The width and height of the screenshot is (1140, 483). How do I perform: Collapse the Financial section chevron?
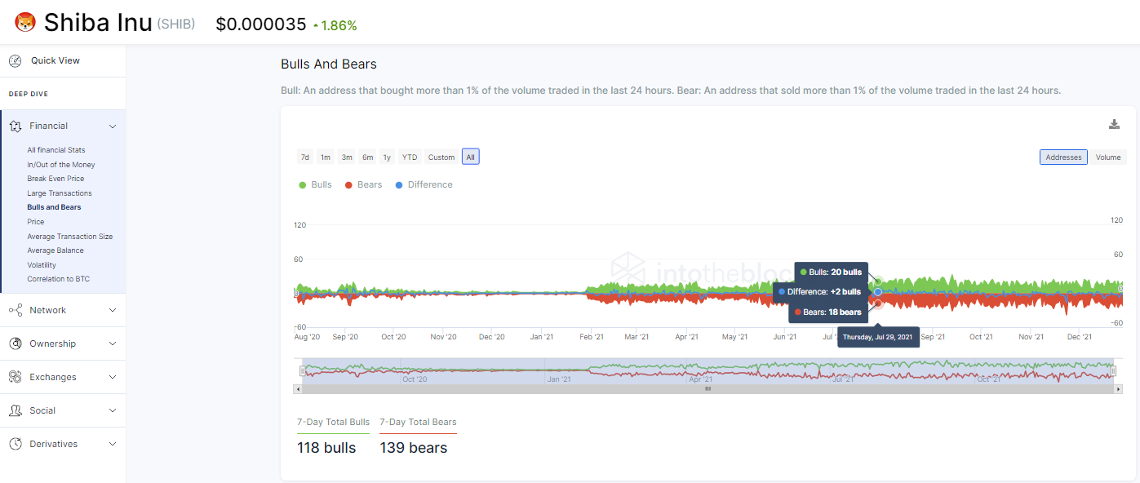click(x=113, y=126)
